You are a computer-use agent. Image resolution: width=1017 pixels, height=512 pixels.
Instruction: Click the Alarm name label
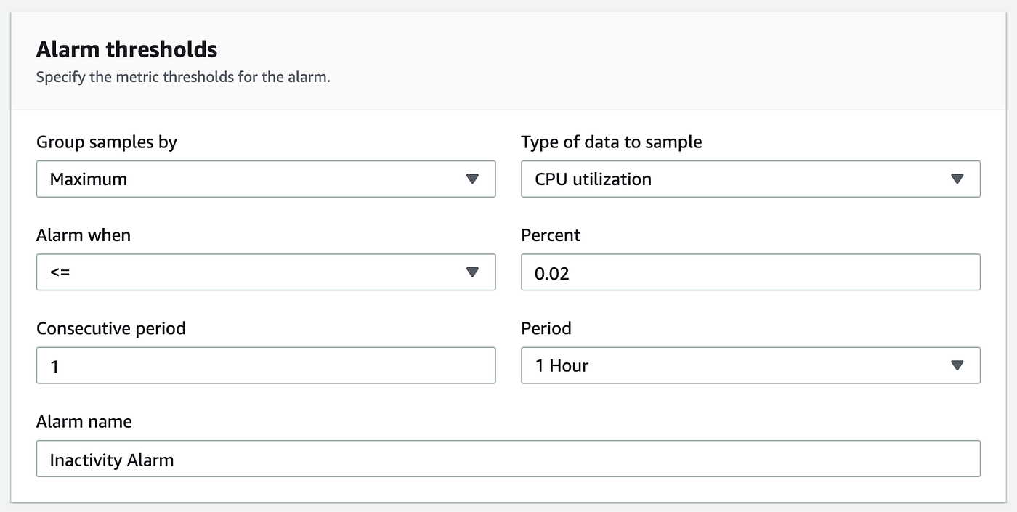(x=84, y=421)
